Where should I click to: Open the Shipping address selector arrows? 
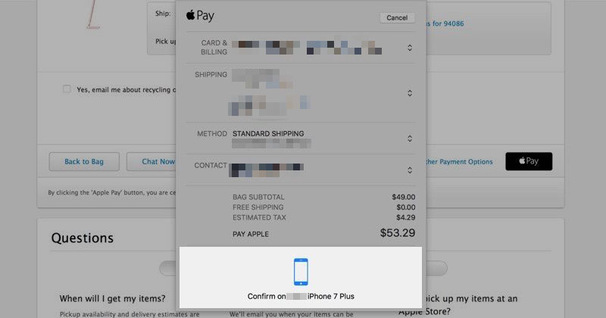pyautogui.click(x=410, y=92)
